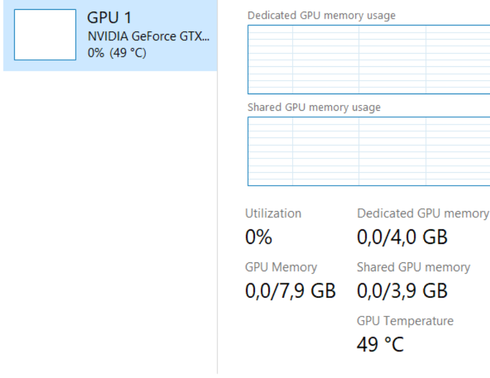Screen dimensions: 490x378
Task: Click the 0,0/4,0 GB dedicated memory value
Action: [402, 238]
